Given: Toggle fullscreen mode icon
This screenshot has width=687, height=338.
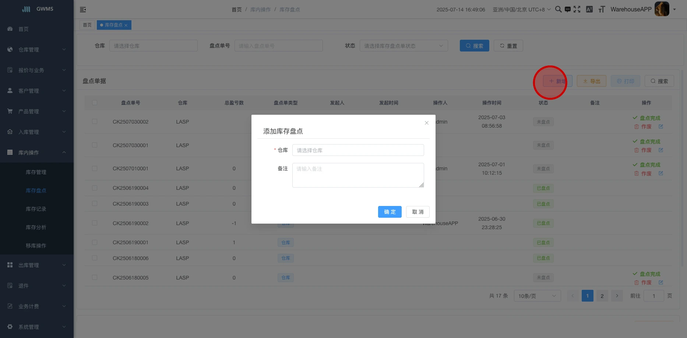Looking at the screenshot, I should [x=577, y=10].
